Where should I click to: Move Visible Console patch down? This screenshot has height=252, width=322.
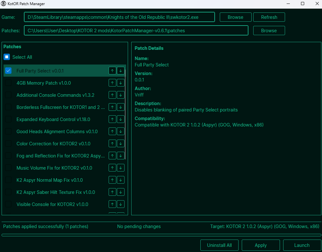coord(120,204)
